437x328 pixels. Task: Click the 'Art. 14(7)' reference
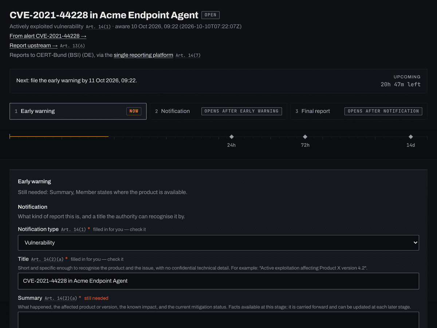[188, 55]
